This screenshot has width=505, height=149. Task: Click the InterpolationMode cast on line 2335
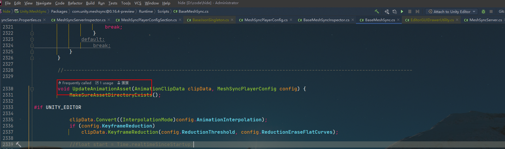click(148, 120)
